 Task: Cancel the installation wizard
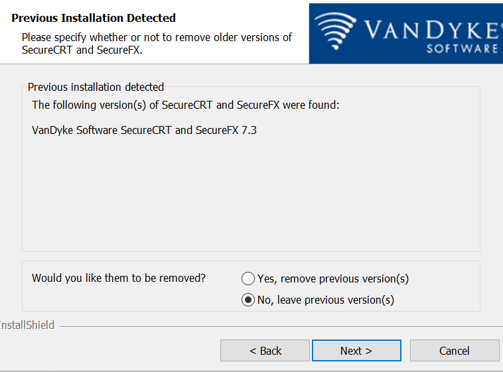(x=454, y=351)
